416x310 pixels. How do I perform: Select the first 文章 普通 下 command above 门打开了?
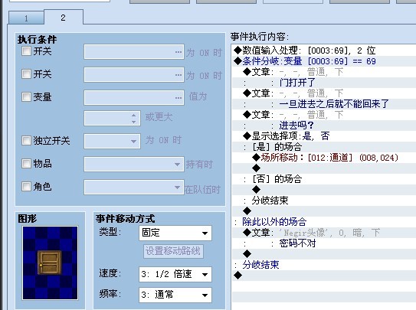324,72
